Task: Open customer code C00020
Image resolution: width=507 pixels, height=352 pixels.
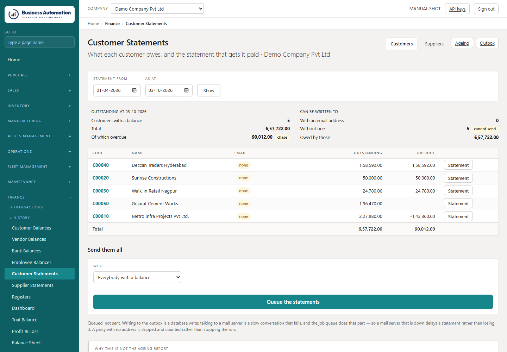Action: (101, 178)
